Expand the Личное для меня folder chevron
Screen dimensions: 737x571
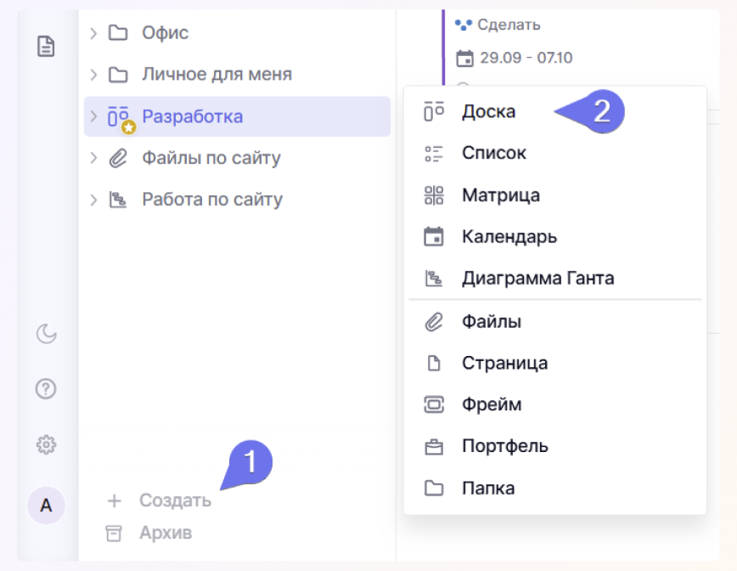[94, 75]
